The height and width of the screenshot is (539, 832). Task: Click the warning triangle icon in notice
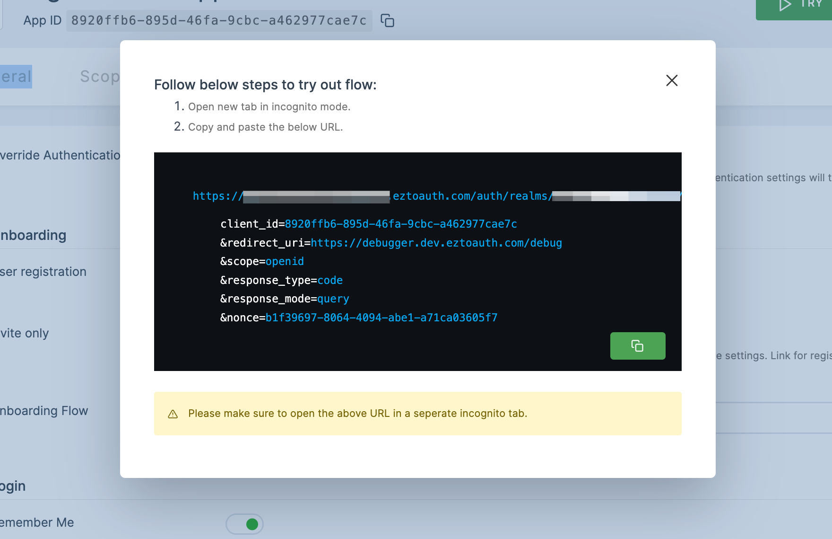click(173, 414)
